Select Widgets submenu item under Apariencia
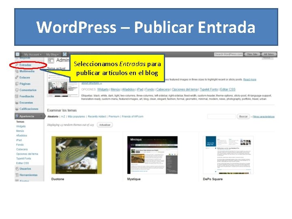The height and width of the screenshot is (219, 292). pos(21,127)
